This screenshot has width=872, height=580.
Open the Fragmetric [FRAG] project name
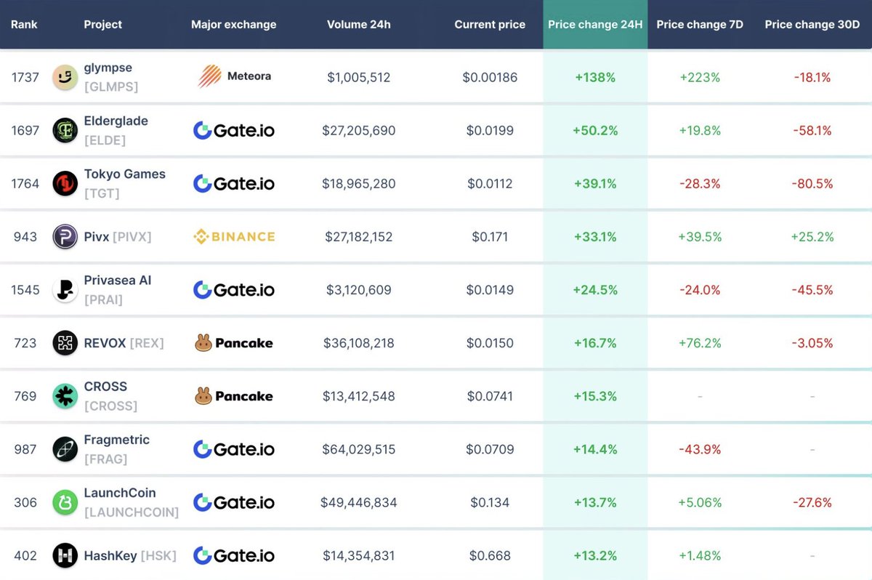point(117,449)
